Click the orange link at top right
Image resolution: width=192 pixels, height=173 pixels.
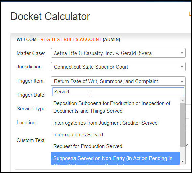190,14
